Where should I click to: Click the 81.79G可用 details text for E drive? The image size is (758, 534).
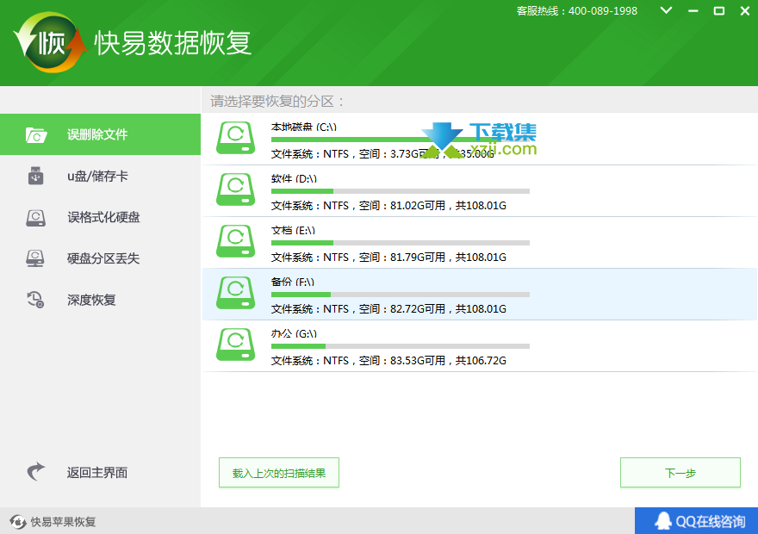click(388, 258)
